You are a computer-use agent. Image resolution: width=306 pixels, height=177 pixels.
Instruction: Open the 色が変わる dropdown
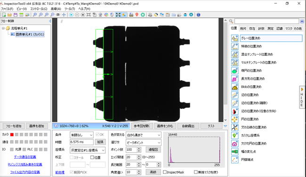click(144, 135)
